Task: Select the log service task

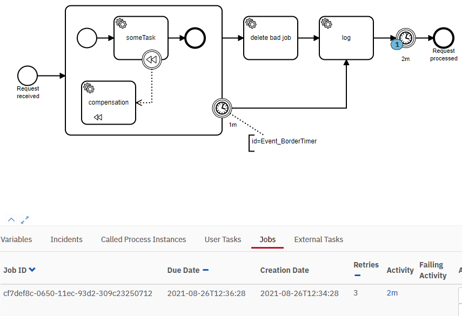Action: 346,38
